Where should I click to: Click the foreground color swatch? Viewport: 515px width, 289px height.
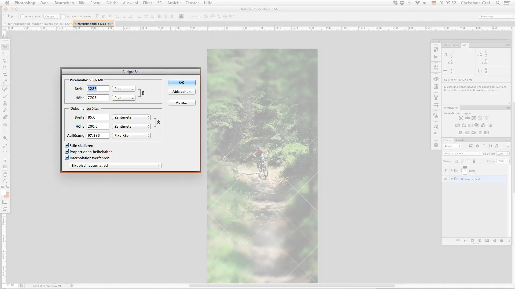3,192
